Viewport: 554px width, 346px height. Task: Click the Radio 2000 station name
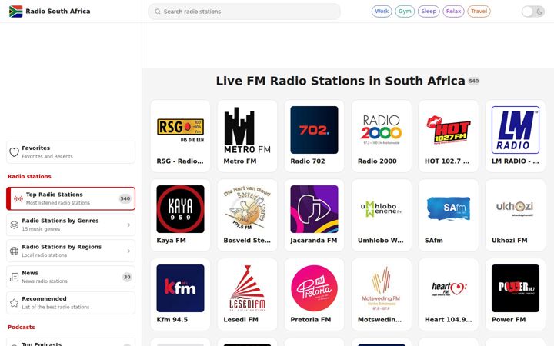pyautogui.click(x=377, y=161)
